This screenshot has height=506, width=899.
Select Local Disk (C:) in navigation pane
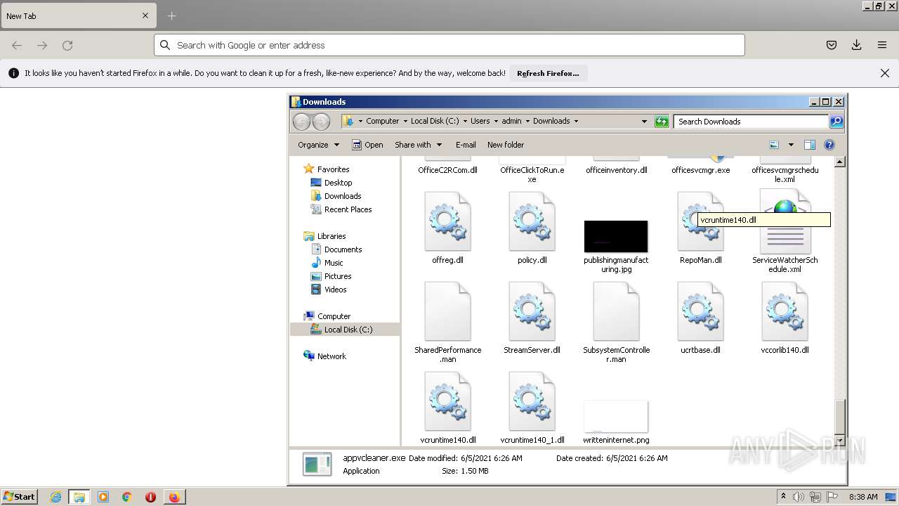click(345, 330)
